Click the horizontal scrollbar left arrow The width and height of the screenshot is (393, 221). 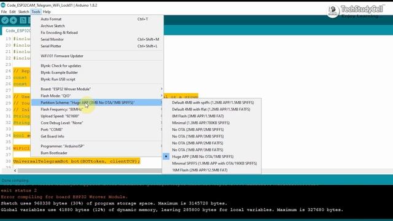coord(15,171)
